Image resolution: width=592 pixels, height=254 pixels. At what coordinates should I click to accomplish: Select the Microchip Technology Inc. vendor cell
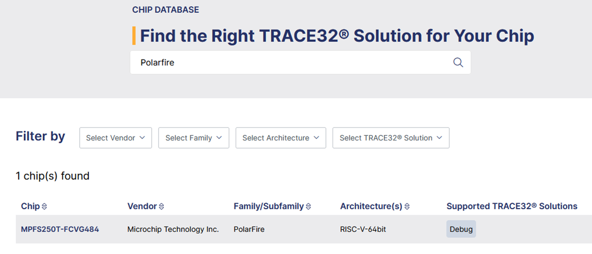point(173,229)
